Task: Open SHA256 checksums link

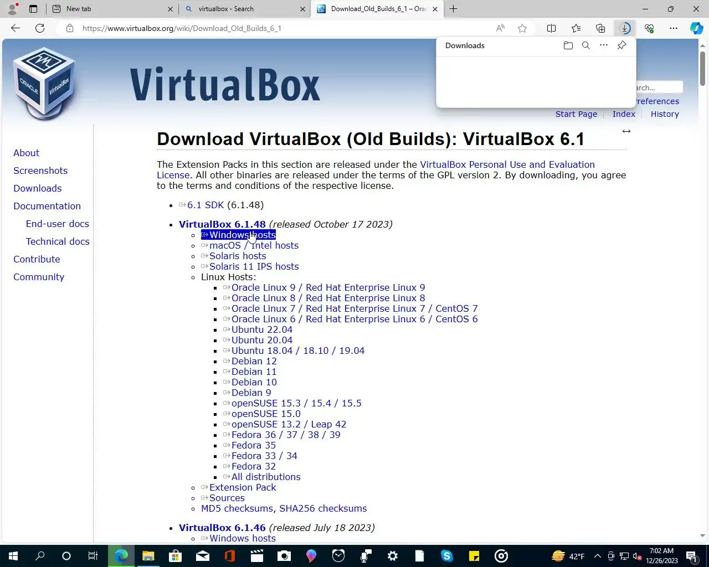Action: (x=323, y=508)
